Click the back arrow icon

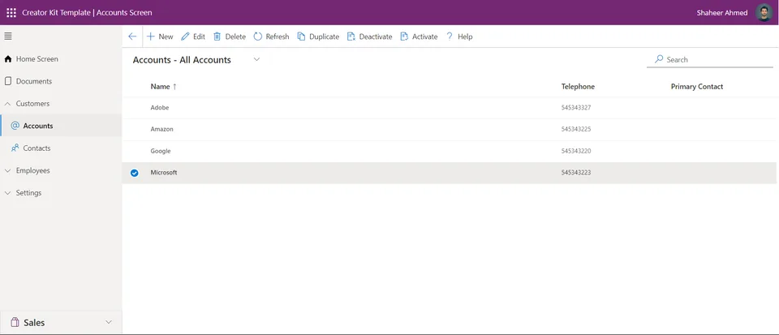[132, 37]
